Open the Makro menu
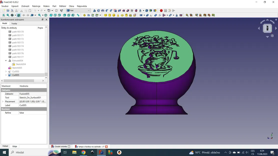278x156 pixels. coord(46,6)
